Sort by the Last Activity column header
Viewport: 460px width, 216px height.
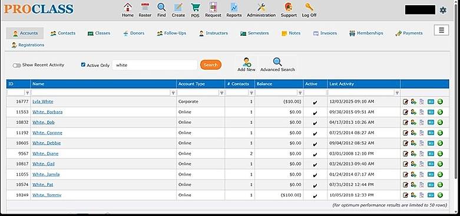342,84
